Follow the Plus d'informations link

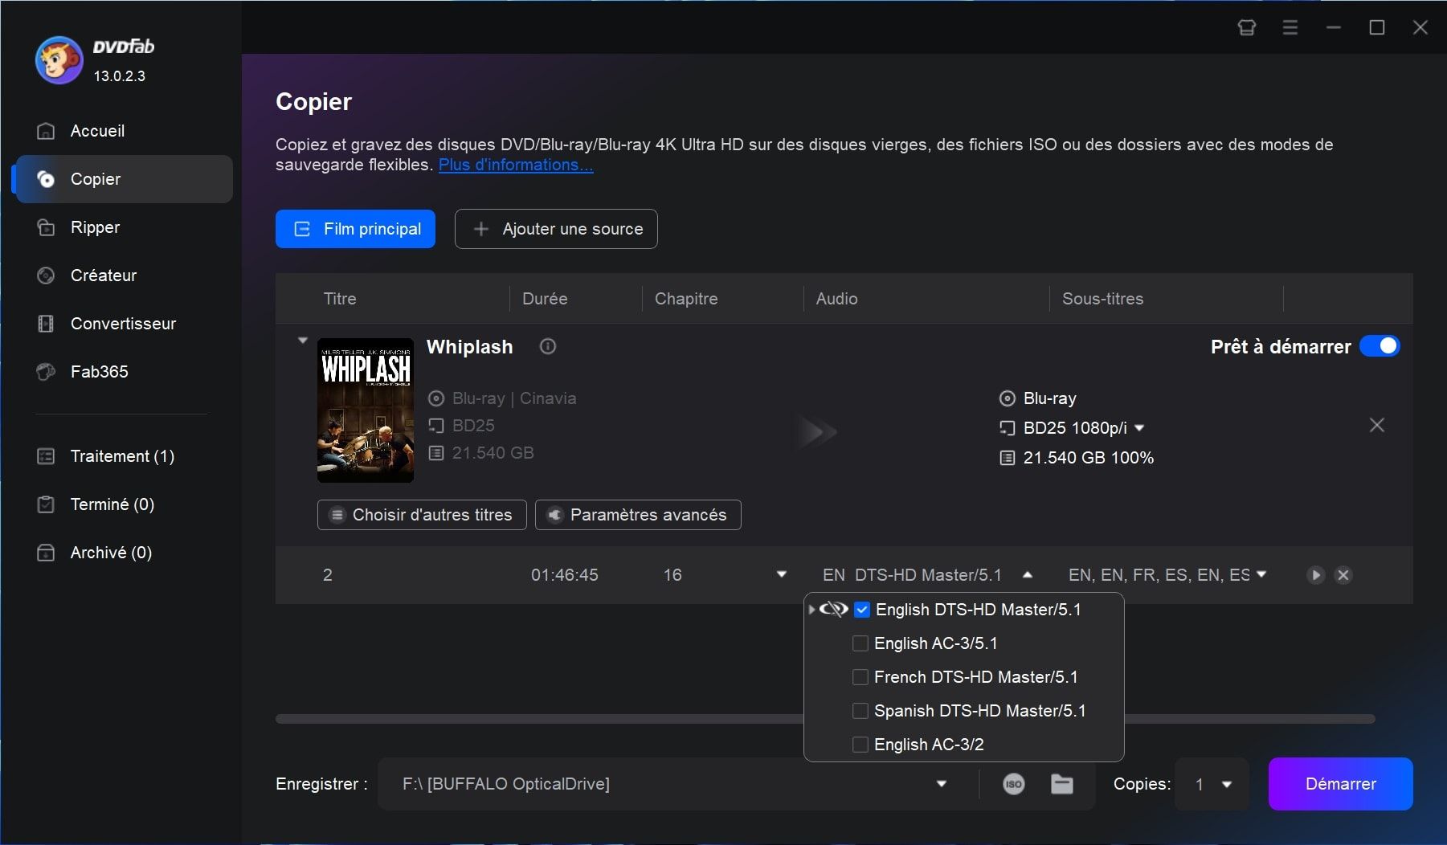[x=516, y=165]
